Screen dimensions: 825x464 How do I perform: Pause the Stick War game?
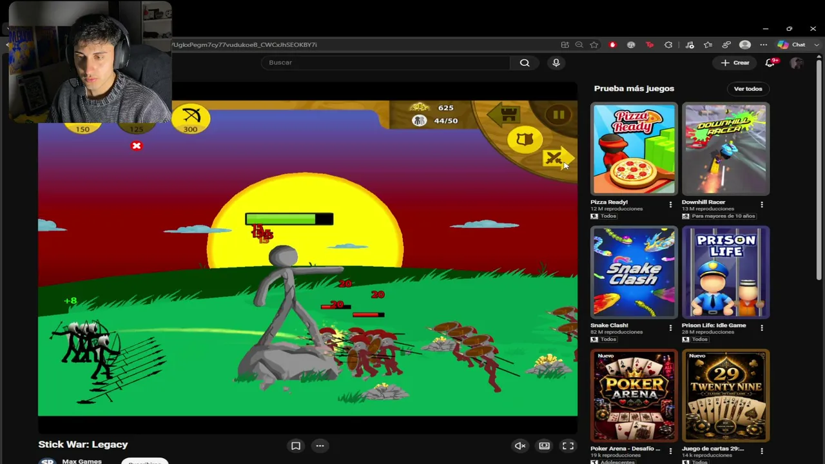(x=558, y=115)
